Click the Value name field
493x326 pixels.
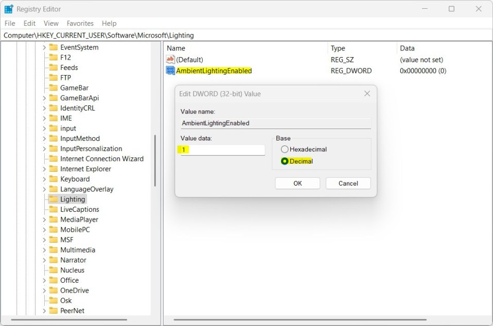point(276,123)
